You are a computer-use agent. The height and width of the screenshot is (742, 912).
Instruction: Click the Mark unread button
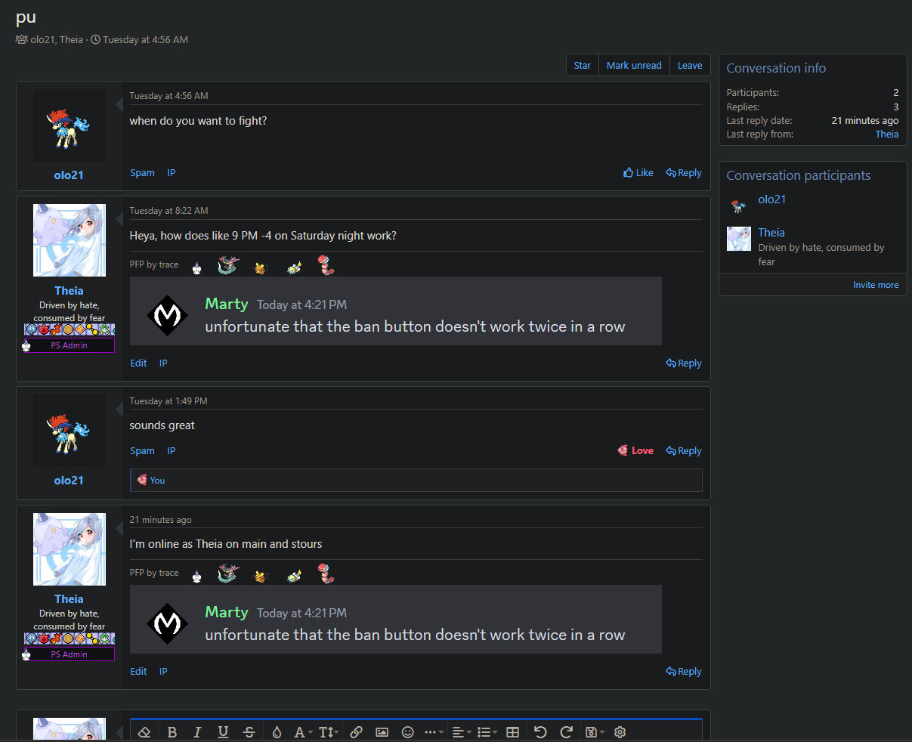634,66
